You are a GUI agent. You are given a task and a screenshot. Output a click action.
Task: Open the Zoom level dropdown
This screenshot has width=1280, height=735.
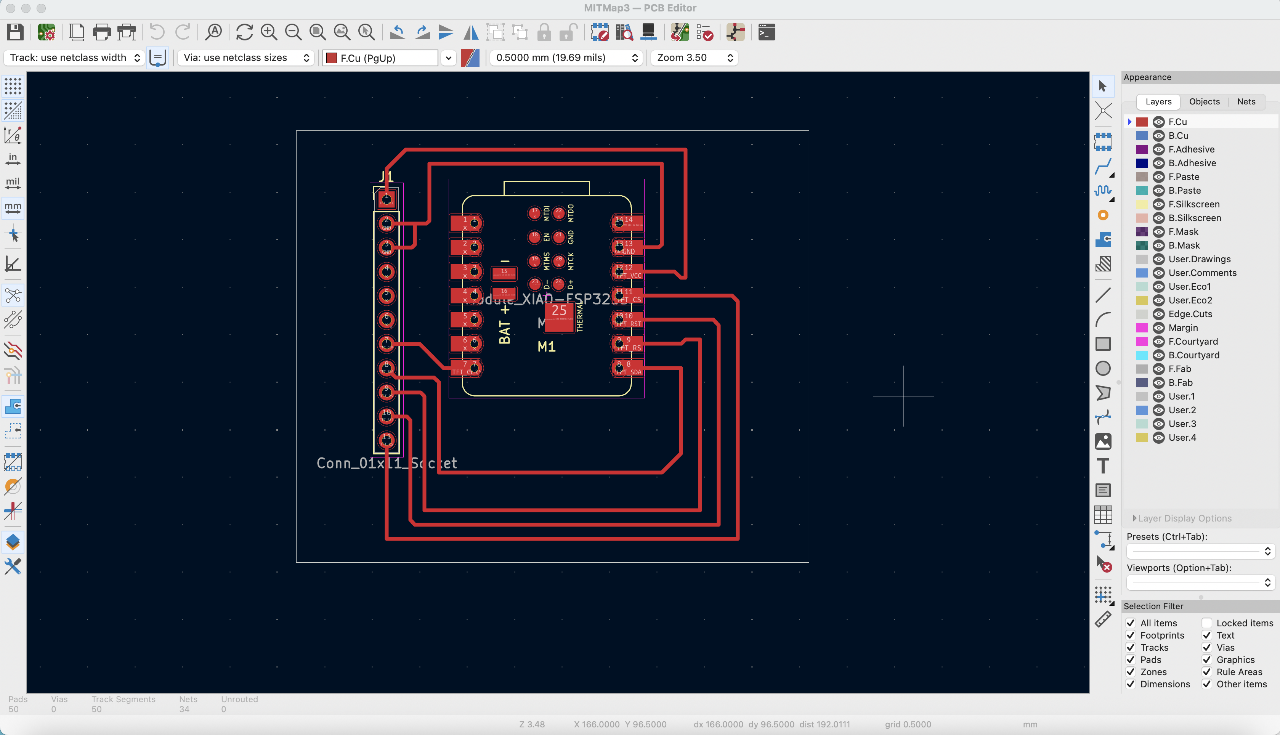coord(694,58)
